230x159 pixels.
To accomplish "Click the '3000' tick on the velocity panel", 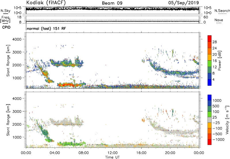I will 17,111.
